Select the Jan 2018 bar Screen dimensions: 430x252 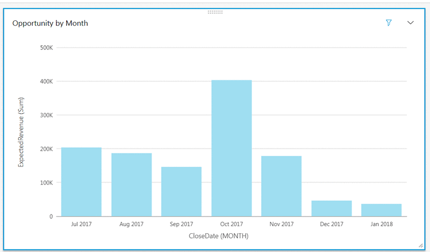click(382, 210)
